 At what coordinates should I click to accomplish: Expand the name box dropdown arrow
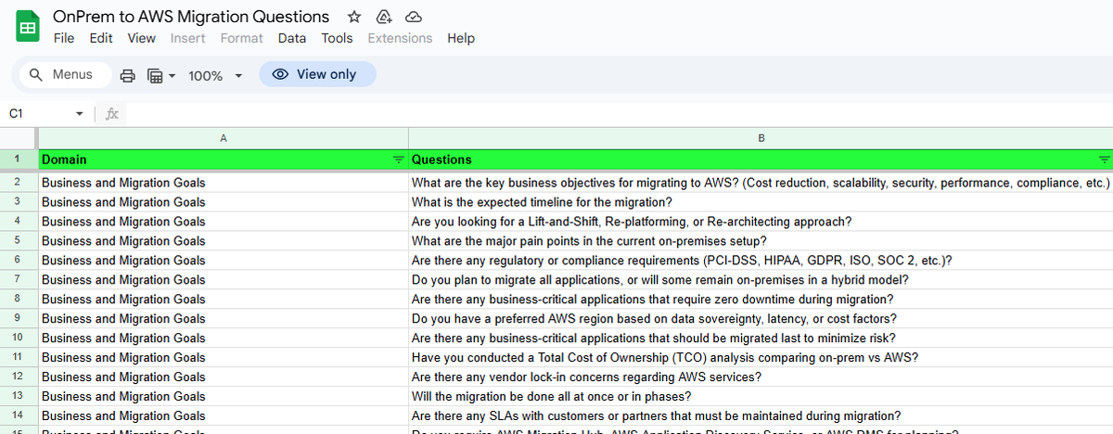pos(79,114)
